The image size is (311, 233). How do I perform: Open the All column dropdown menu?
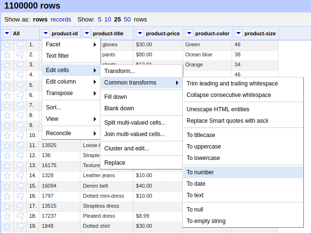pyautogui.click(x=7, y=33)
